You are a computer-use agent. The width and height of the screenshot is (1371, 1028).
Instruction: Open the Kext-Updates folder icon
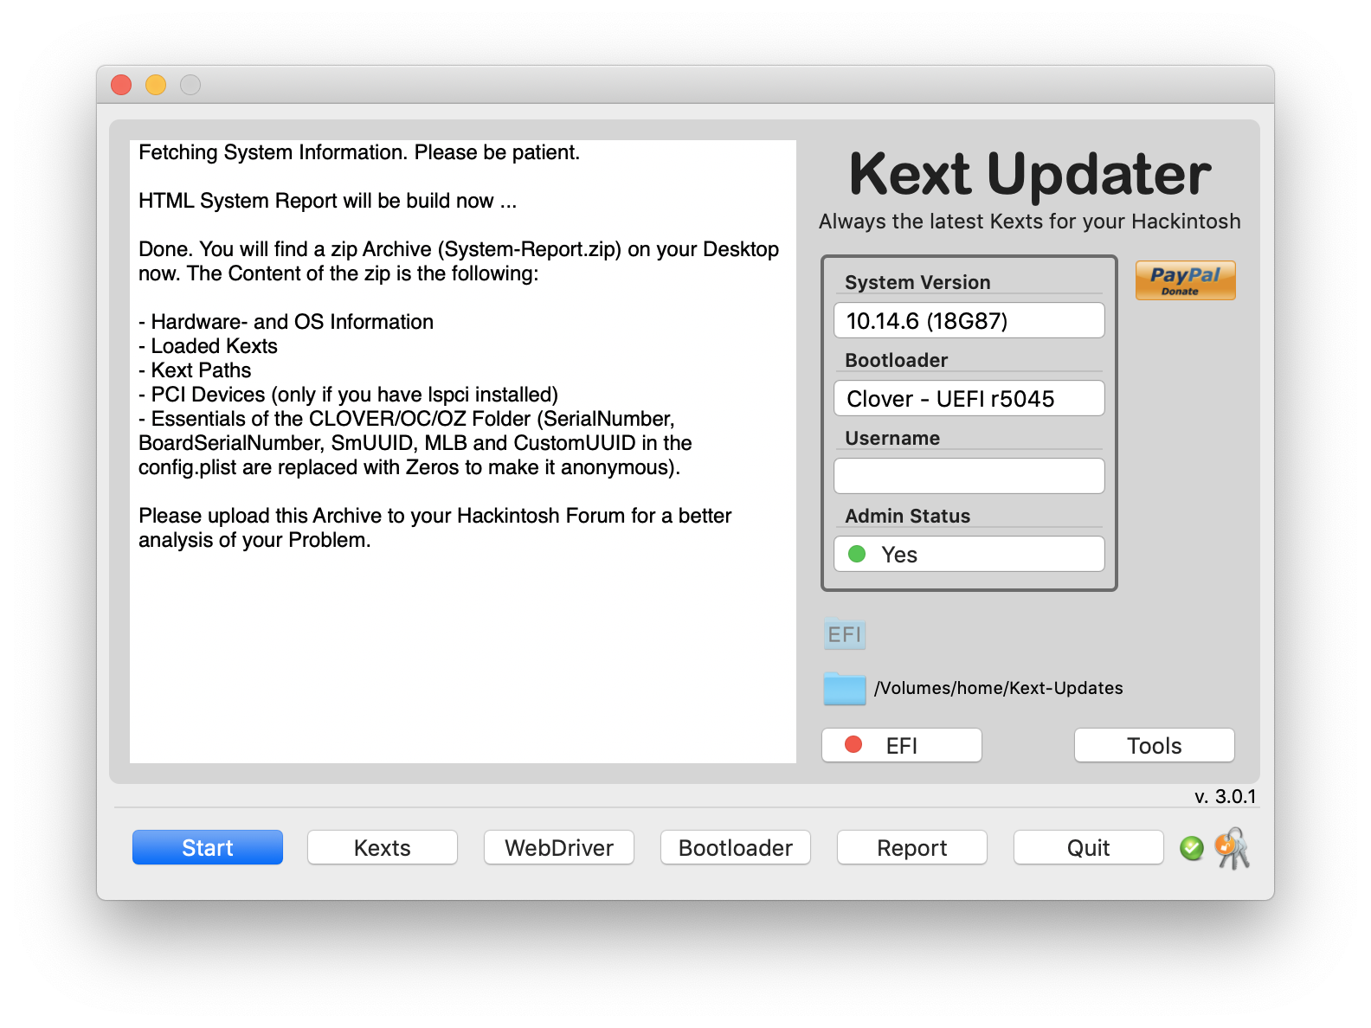click(844, 689)
